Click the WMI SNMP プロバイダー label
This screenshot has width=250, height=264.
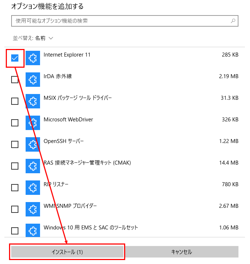(70, 206)
